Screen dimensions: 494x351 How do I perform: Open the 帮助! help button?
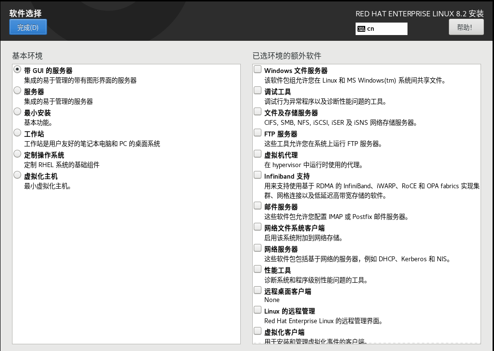[466, 27]
